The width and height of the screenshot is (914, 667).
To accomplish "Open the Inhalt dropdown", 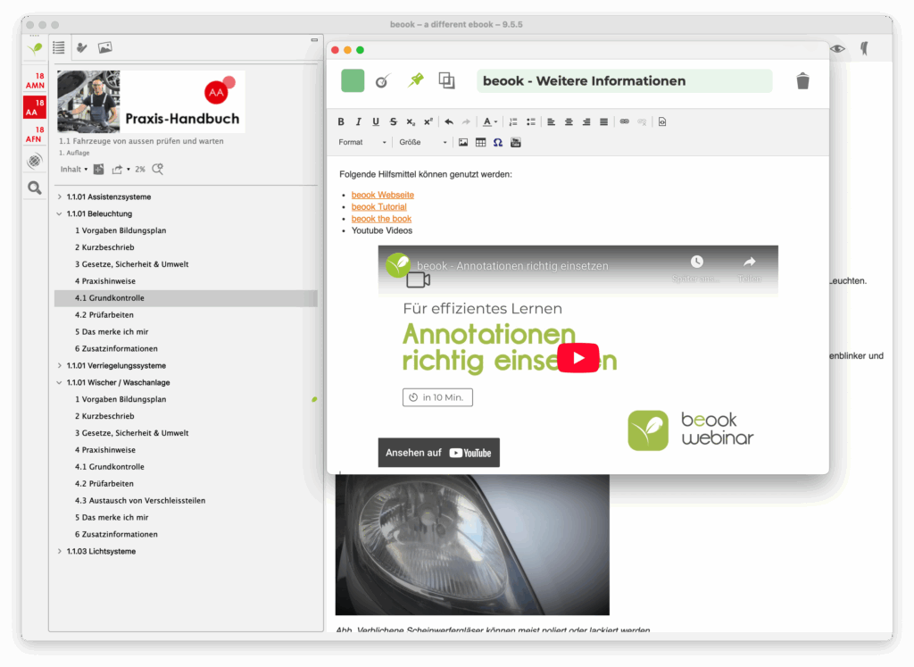I will tap(74, 169).
